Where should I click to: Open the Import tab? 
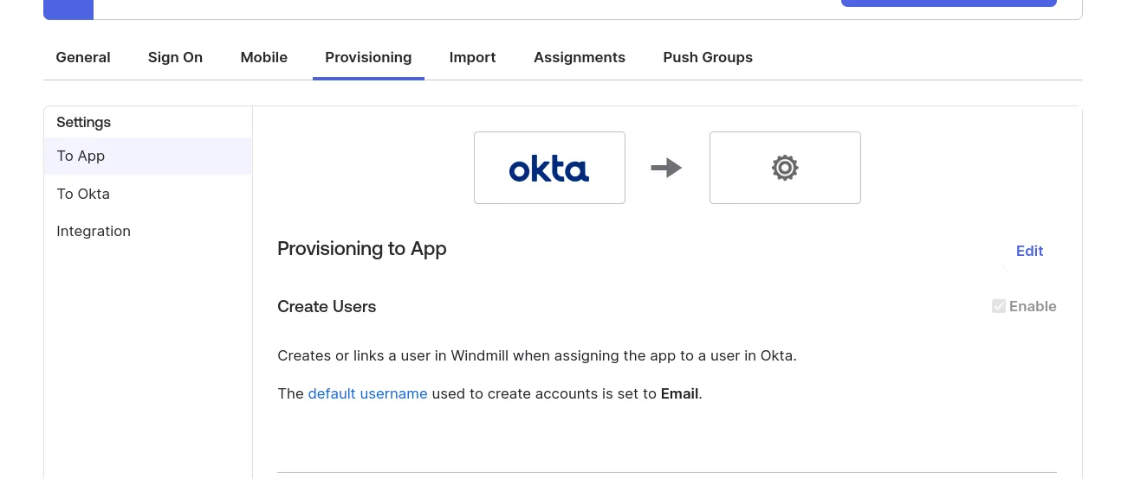(x=472, y=57)
